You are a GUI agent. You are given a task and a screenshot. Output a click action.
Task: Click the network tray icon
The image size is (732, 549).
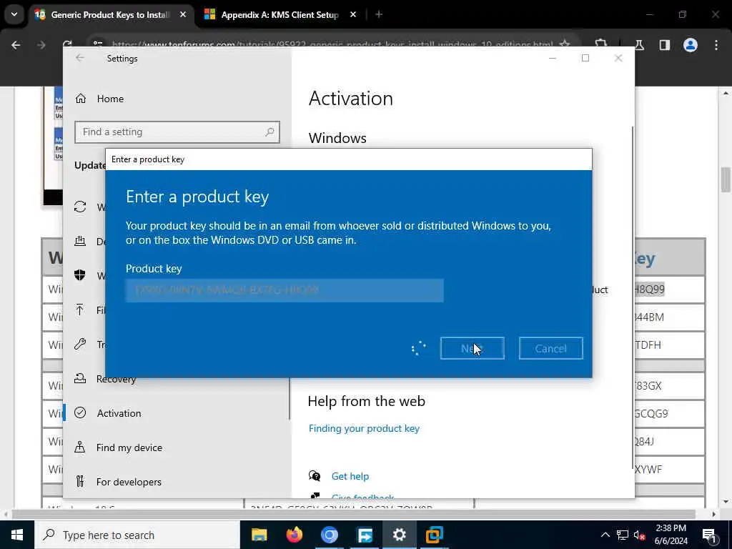(623, 535)
